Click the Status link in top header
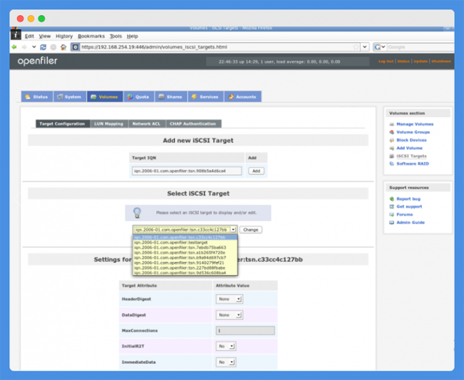 tap(404, 61)
